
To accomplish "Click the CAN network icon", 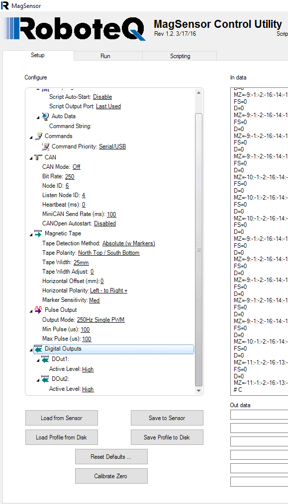I will [x=38, y=157].
